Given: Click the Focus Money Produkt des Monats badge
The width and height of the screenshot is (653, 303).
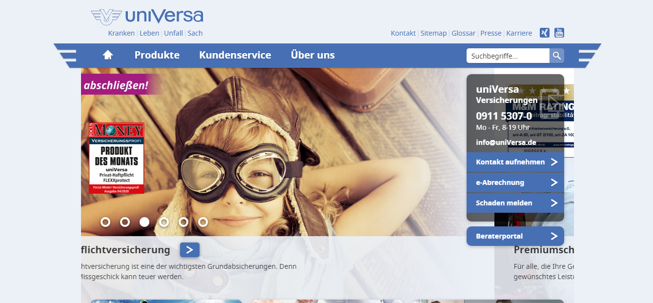Looking at the screenshot, I should click(117, 158).
